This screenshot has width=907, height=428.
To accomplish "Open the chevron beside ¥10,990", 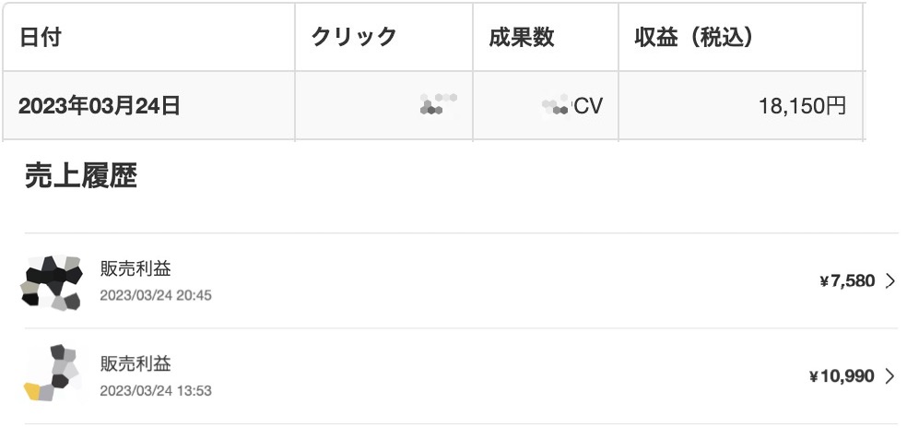I will (x=889, y=376).
